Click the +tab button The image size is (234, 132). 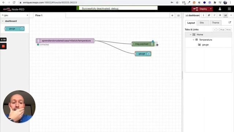[222, 30]
